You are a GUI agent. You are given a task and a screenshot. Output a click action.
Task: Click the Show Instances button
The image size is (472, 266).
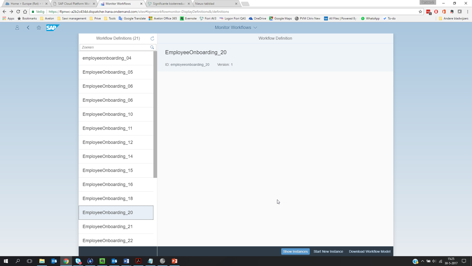click(295, 251)
